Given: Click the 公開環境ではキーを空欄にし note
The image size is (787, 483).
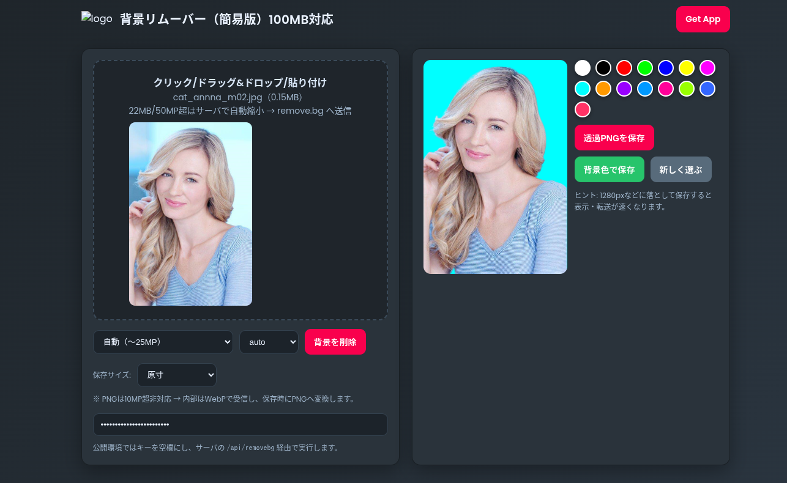Looking at the screenshot, I should 216,448.
